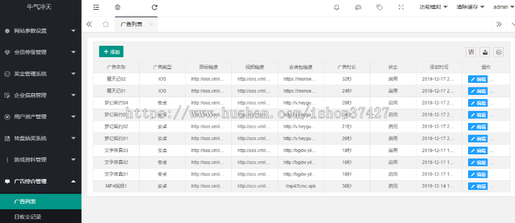Edit the 文字修真01 row
The image size is (515, 223).
click(x=478, y=174)
